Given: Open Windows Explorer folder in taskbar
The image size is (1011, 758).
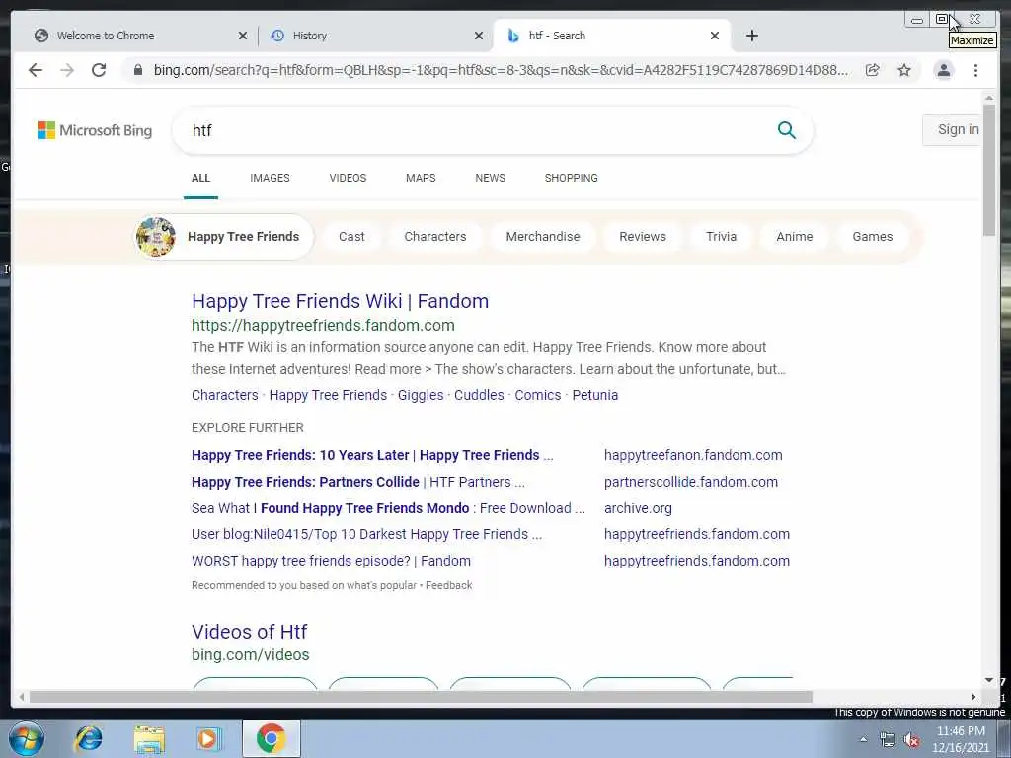Looking at the screenshot, I should [x=149, y=738].
